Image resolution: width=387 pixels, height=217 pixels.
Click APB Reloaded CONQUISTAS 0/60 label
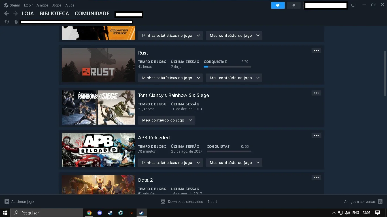(228, 146)
